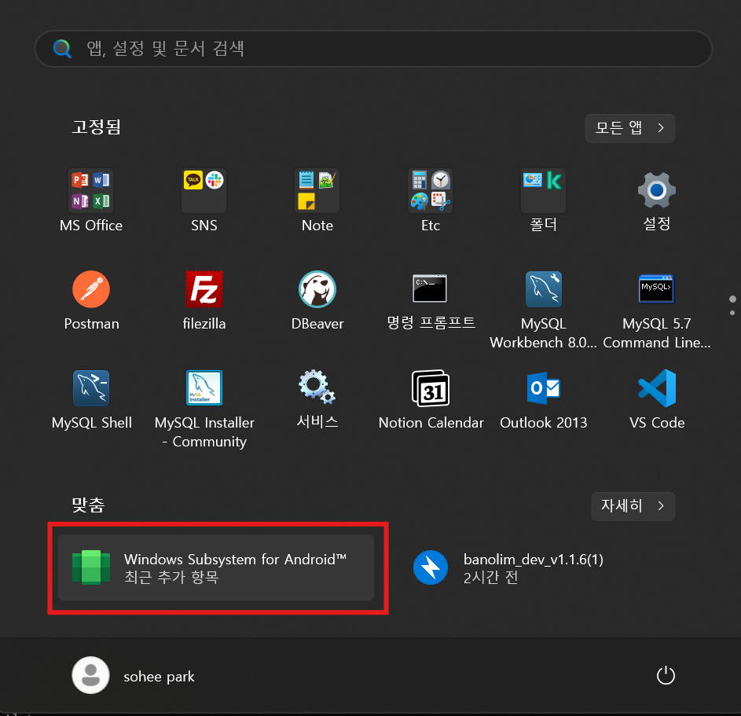741x716 pixels.
Task: Launch Notion Calendar
Action: [431, 399]
